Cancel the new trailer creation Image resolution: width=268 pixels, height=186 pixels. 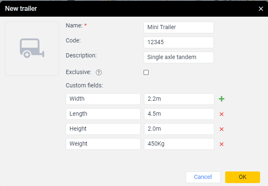(x=203, y=177)
